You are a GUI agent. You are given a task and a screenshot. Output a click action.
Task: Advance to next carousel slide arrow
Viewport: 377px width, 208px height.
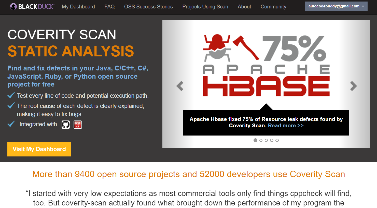[353, 86]
